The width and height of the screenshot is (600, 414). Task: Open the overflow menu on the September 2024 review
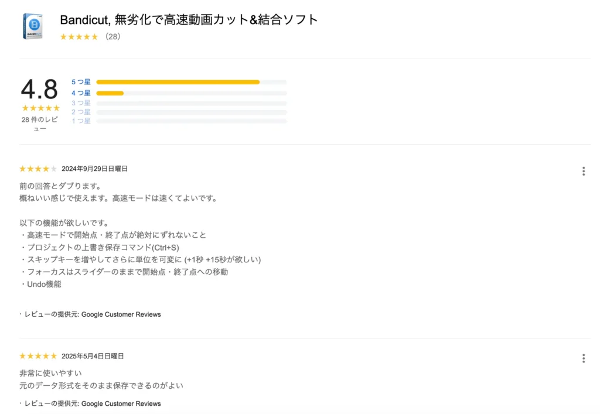(584, 171)
